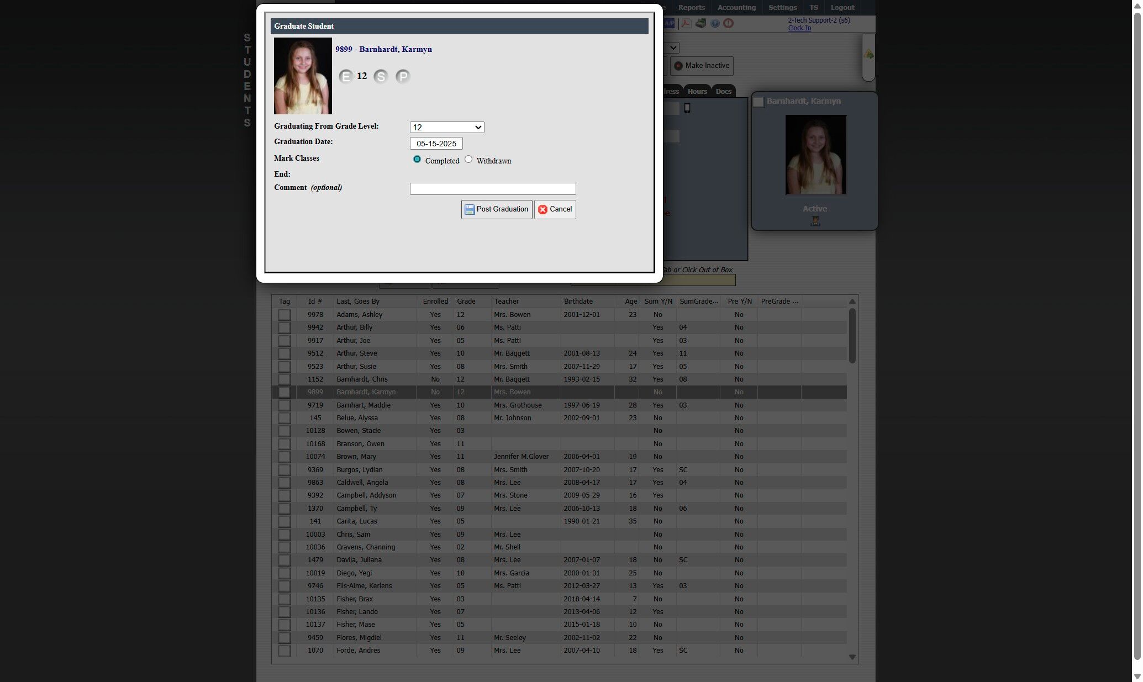Select the Withdrawn radio button
The image size is (1143, 682).
[468, 160]
